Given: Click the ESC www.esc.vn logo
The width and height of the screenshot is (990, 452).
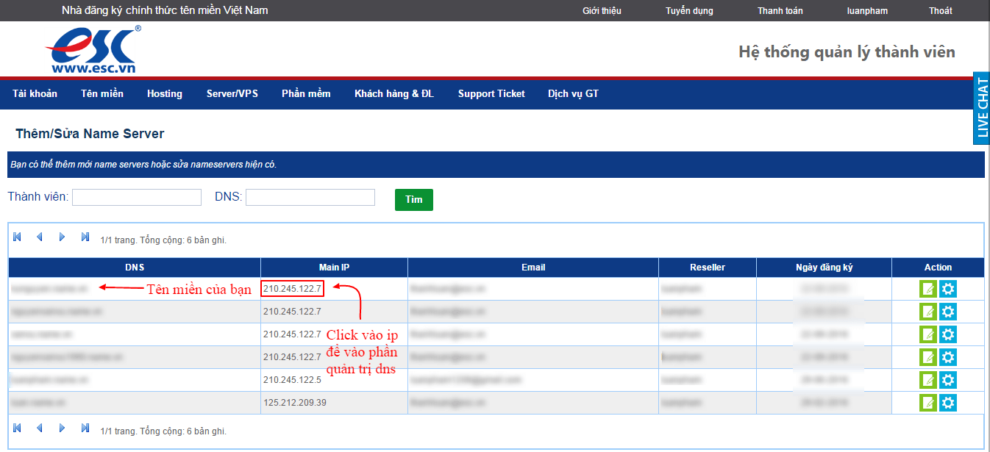Looking at the screenshot, I should pos(93,49).
